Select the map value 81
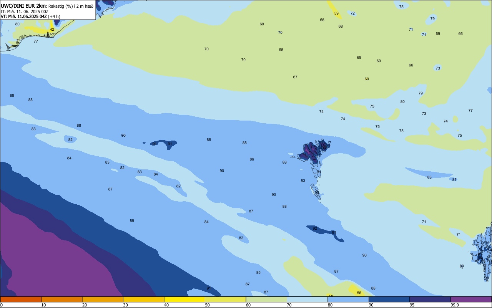Image resolution: width=492 pixels, height=308 pixels. pos(454,180)
